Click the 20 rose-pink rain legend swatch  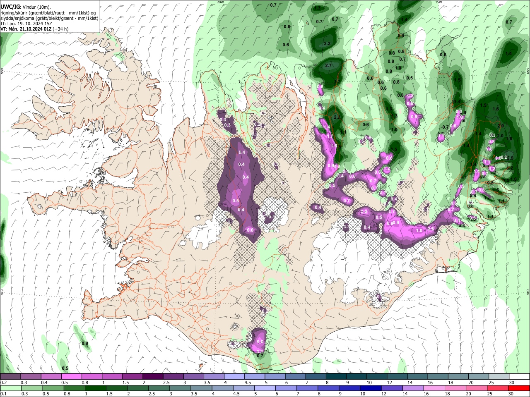tap(476, 388)
